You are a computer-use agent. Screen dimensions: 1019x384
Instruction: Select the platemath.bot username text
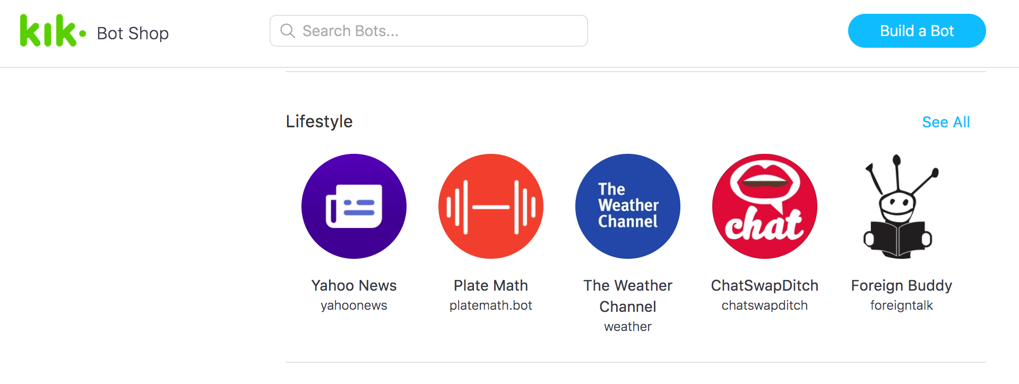coord(491,306)
